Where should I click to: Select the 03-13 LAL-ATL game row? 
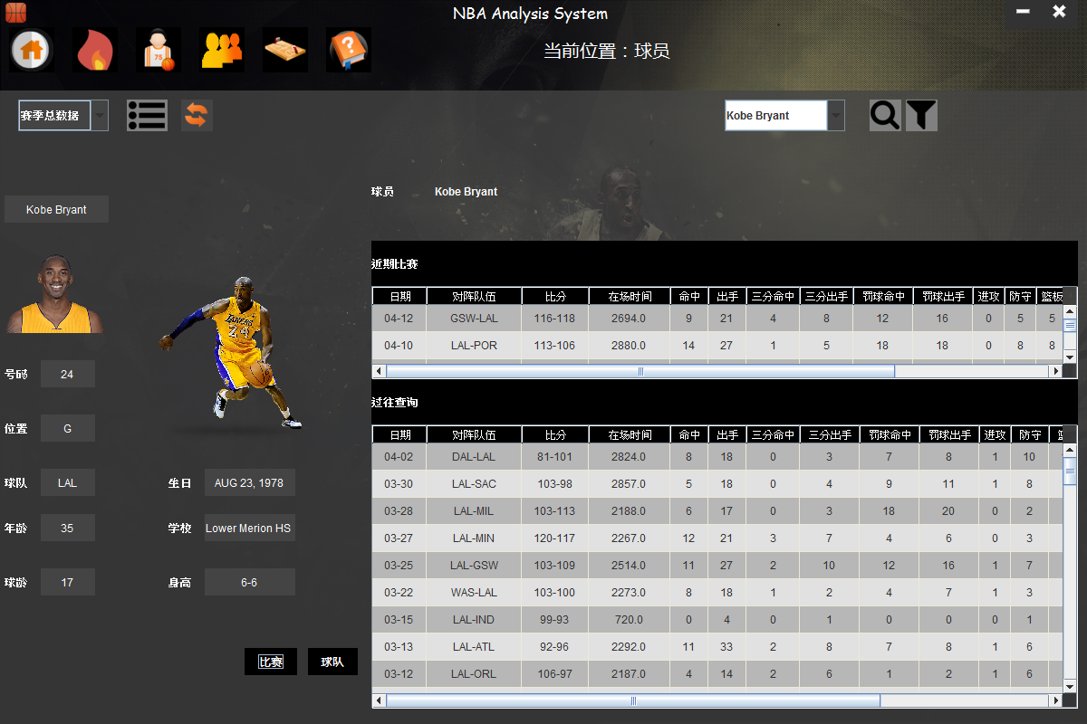tap(717, 647)
